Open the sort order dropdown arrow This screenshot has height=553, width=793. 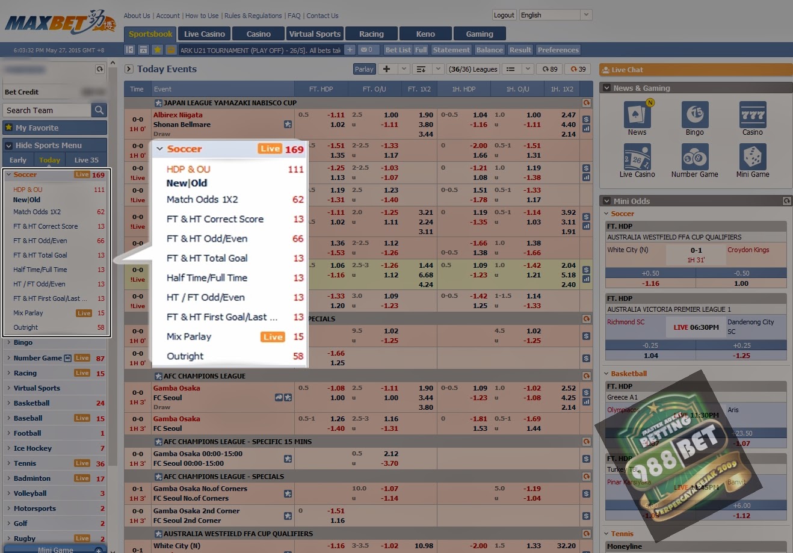tap(438, 69)
